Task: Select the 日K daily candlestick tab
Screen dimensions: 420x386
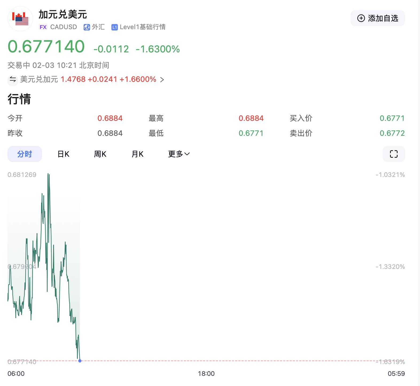Action: [64, 154]
